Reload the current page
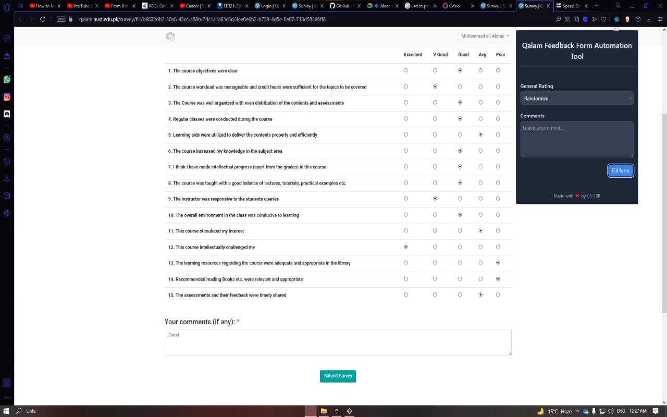 (x=42, y=19)
